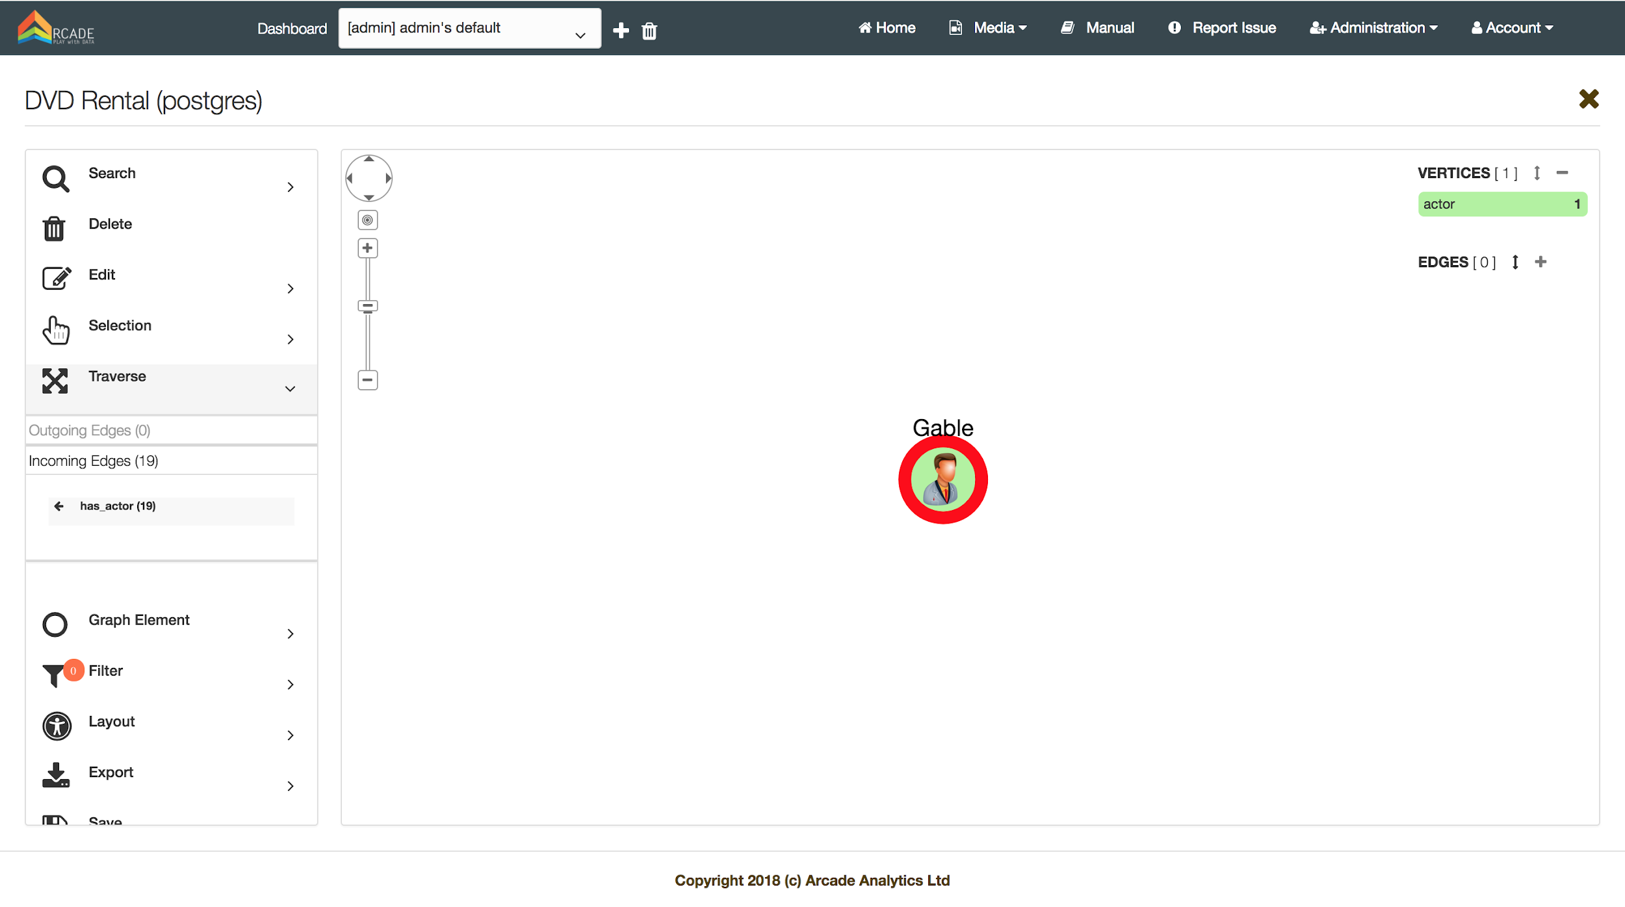This screenshot has width=1625, height=907.
Task: Click the Delete trash icon in sidebar
Action: pos(54,229)
